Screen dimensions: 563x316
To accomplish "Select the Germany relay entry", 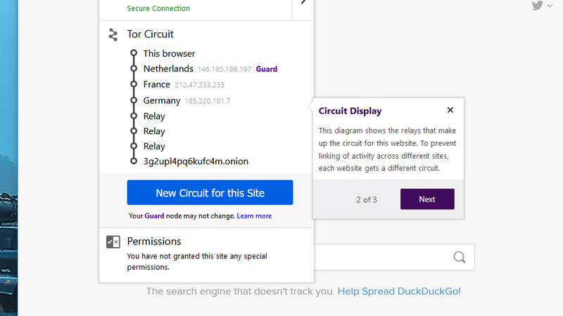I will coord(186,100).
